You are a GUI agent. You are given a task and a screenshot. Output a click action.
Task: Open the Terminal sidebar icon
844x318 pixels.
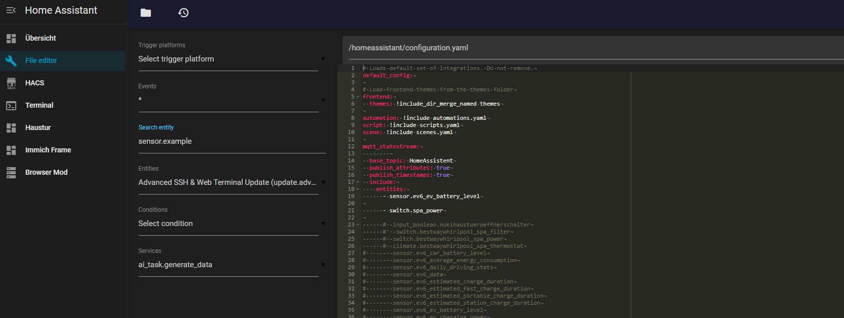[11, 105]
